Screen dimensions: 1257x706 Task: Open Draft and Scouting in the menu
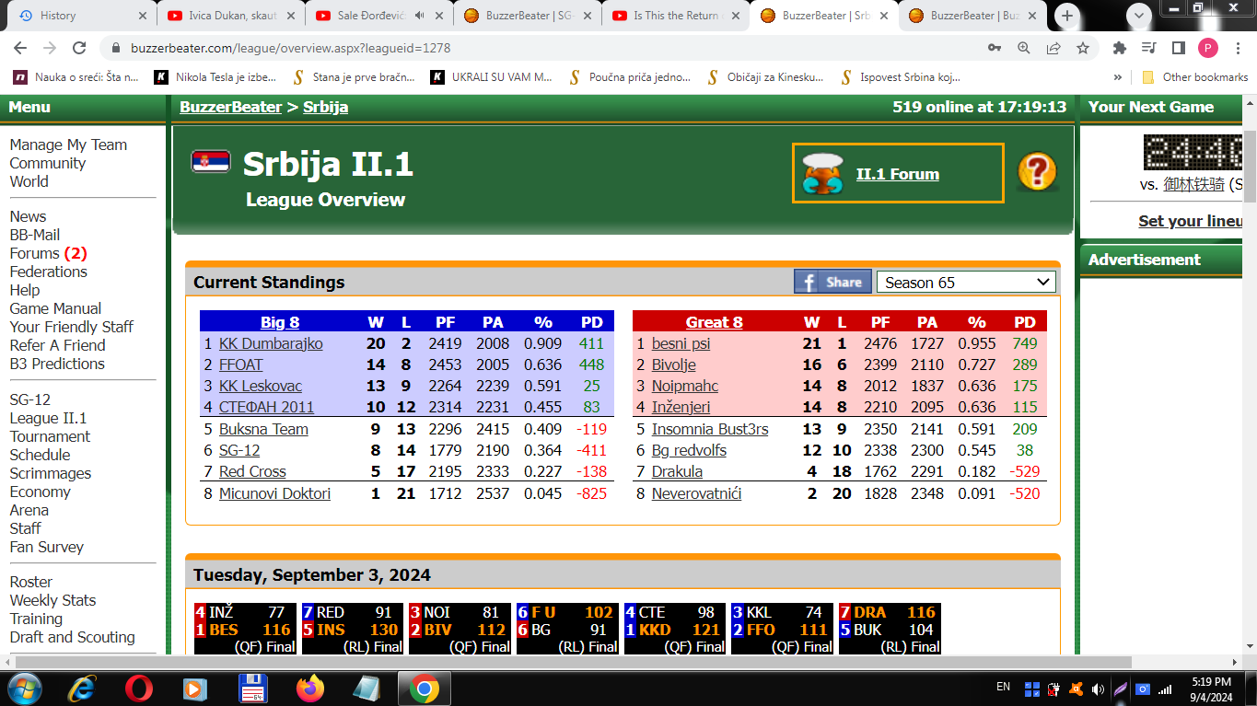72,637
